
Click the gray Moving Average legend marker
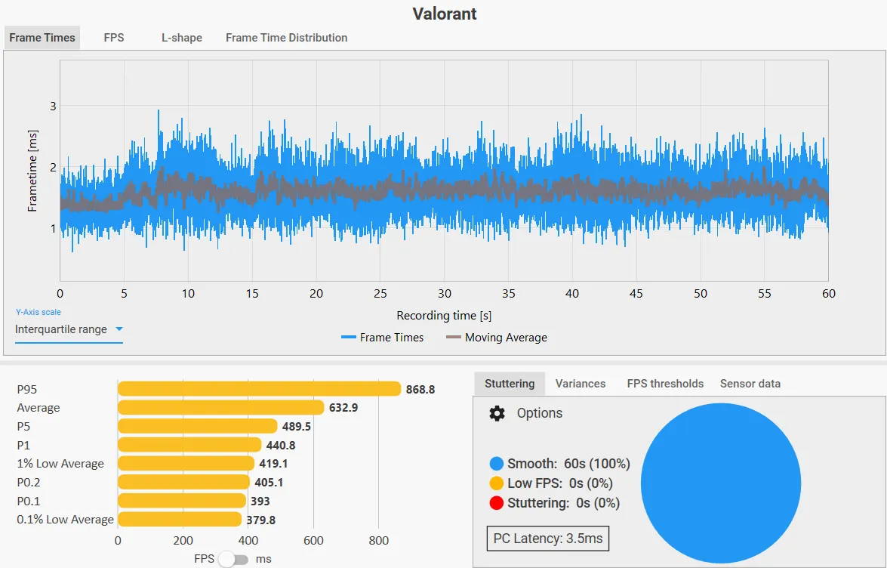point(454,338)
